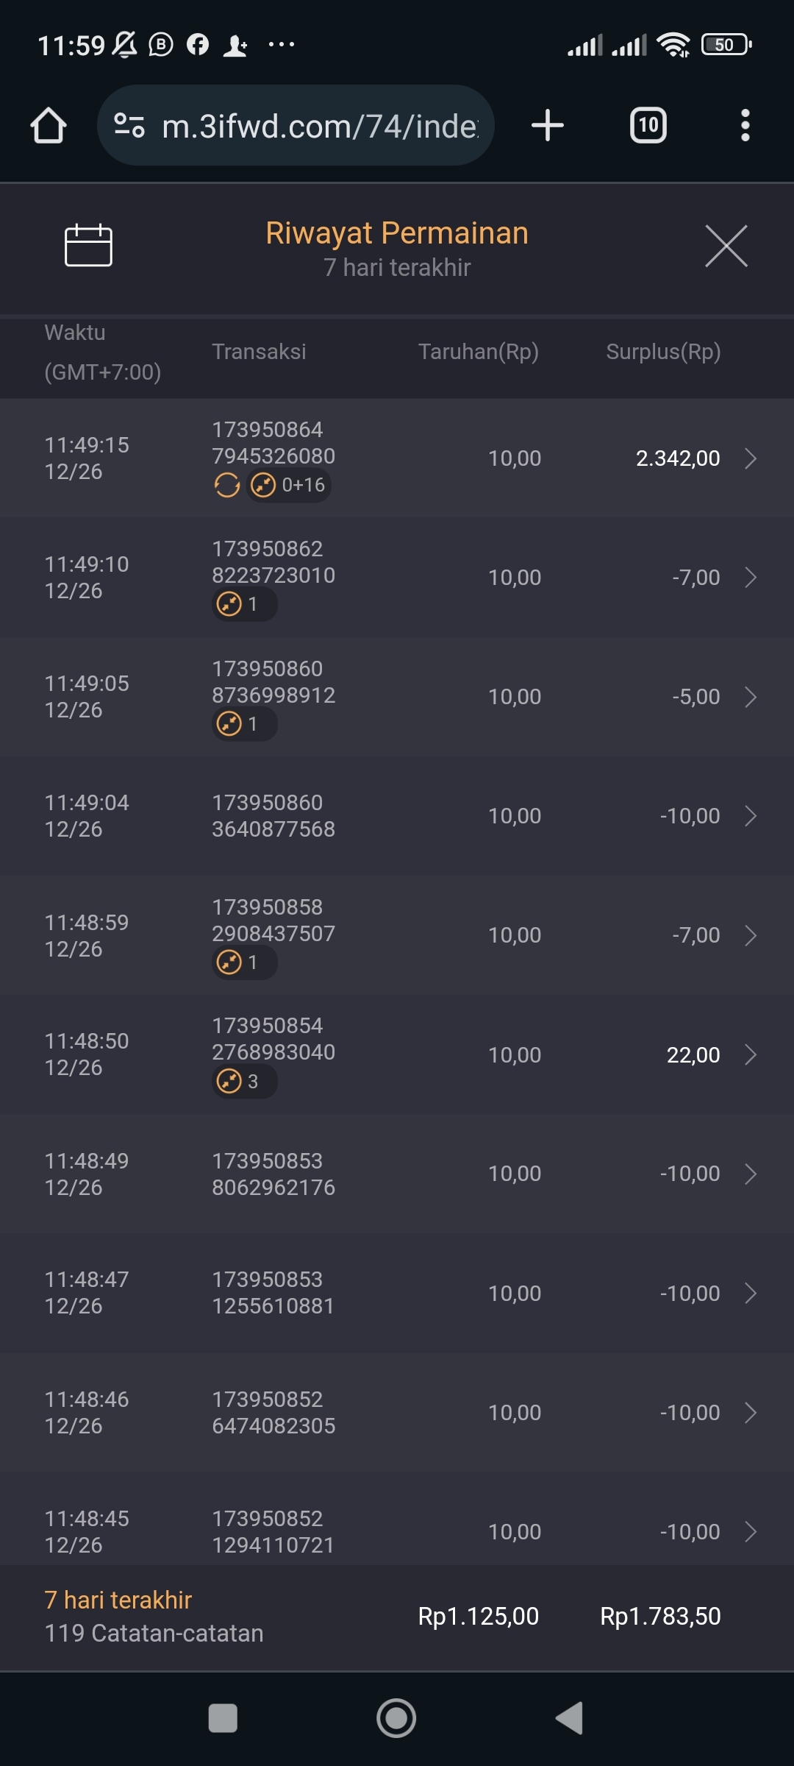
Task: Expand the 11:49:05 transaction row chevron
Action: 751,697
